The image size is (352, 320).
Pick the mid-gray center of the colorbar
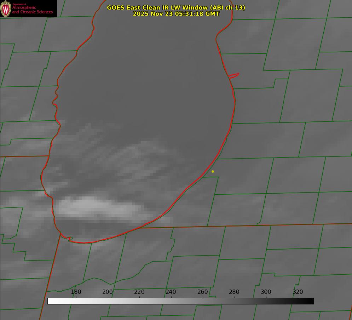180,301
